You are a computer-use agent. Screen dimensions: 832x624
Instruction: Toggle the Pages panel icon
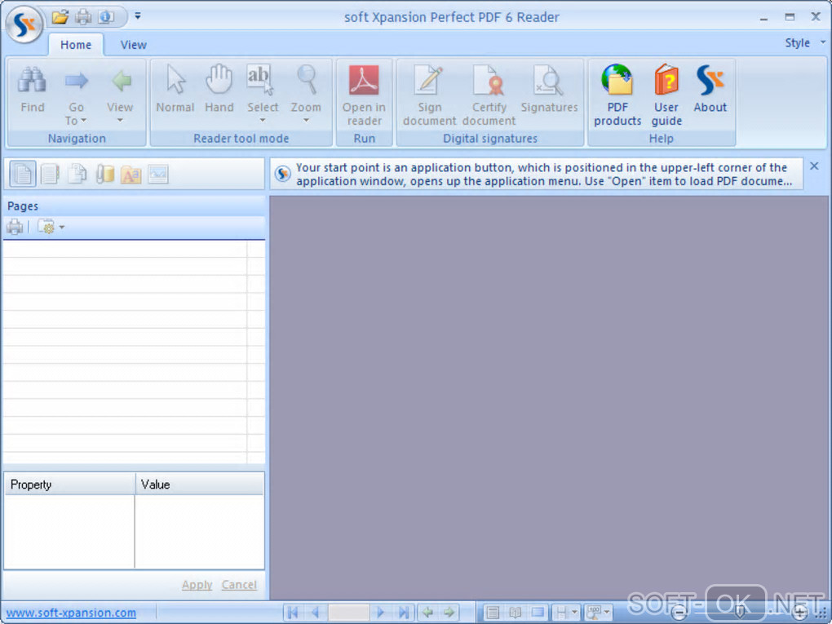tap(23, 174)
